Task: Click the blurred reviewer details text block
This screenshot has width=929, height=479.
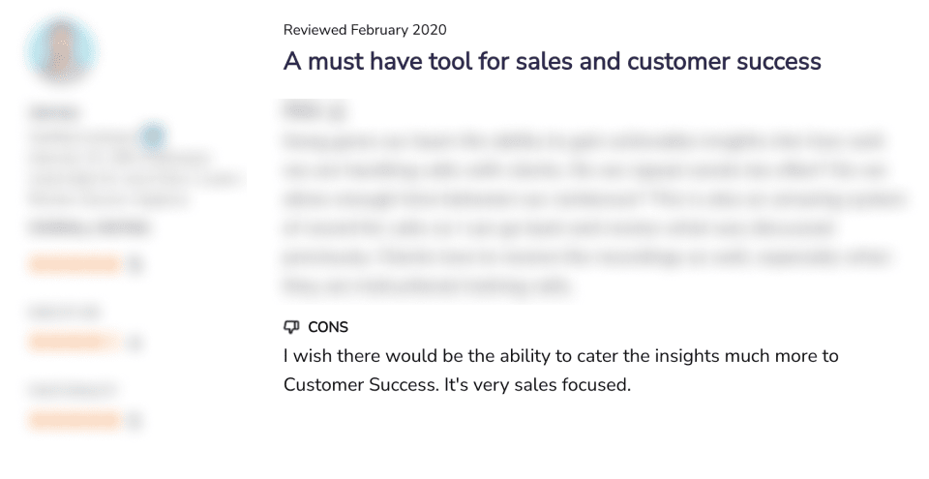Action: (x=134, y=168)
